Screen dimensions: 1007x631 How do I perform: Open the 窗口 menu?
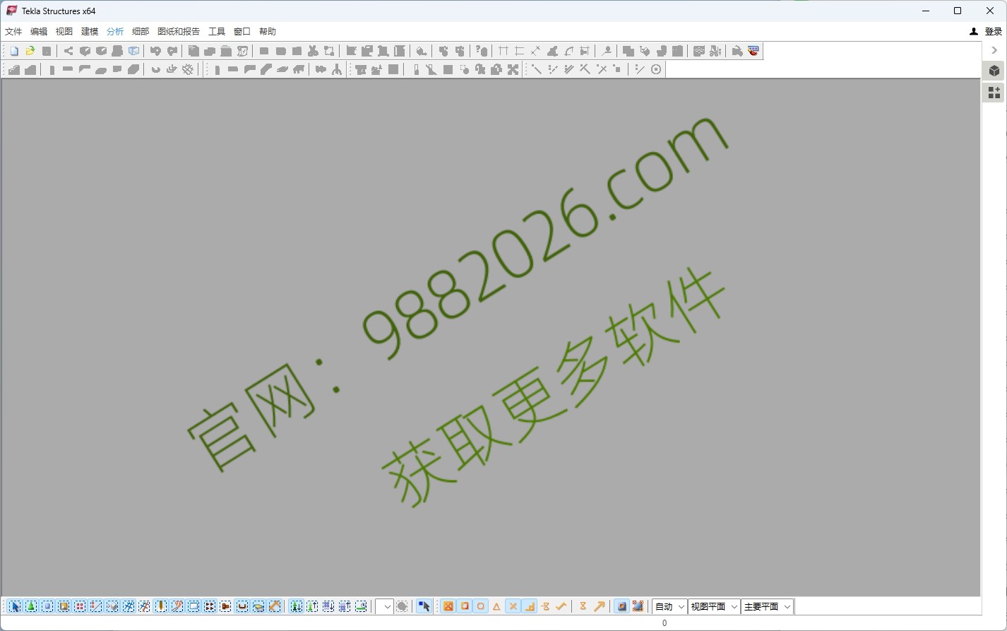click(242, 31)
